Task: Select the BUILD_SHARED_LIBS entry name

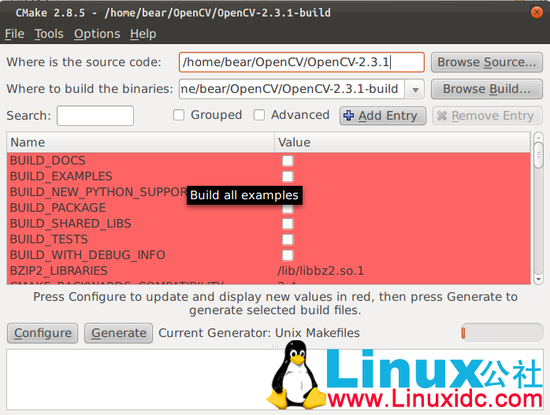Action: tap(70, 224)
